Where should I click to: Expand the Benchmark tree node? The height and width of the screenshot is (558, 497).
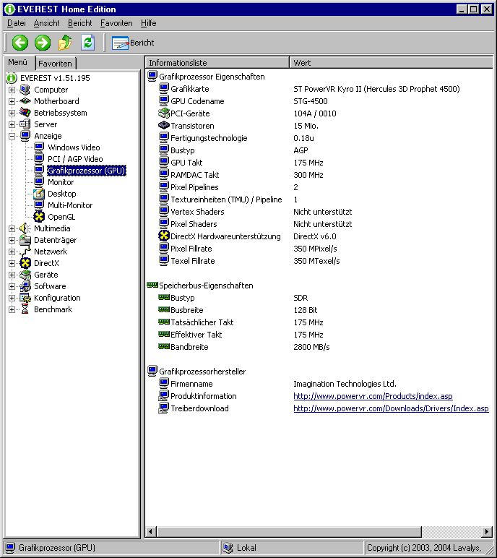click(12, 309)
